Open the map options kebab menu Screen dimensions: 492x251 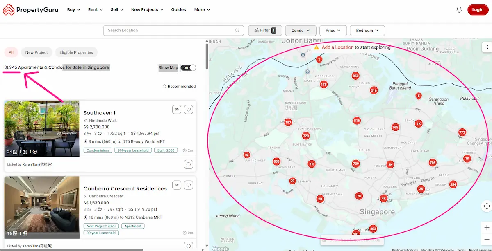[x=487, y=47]
